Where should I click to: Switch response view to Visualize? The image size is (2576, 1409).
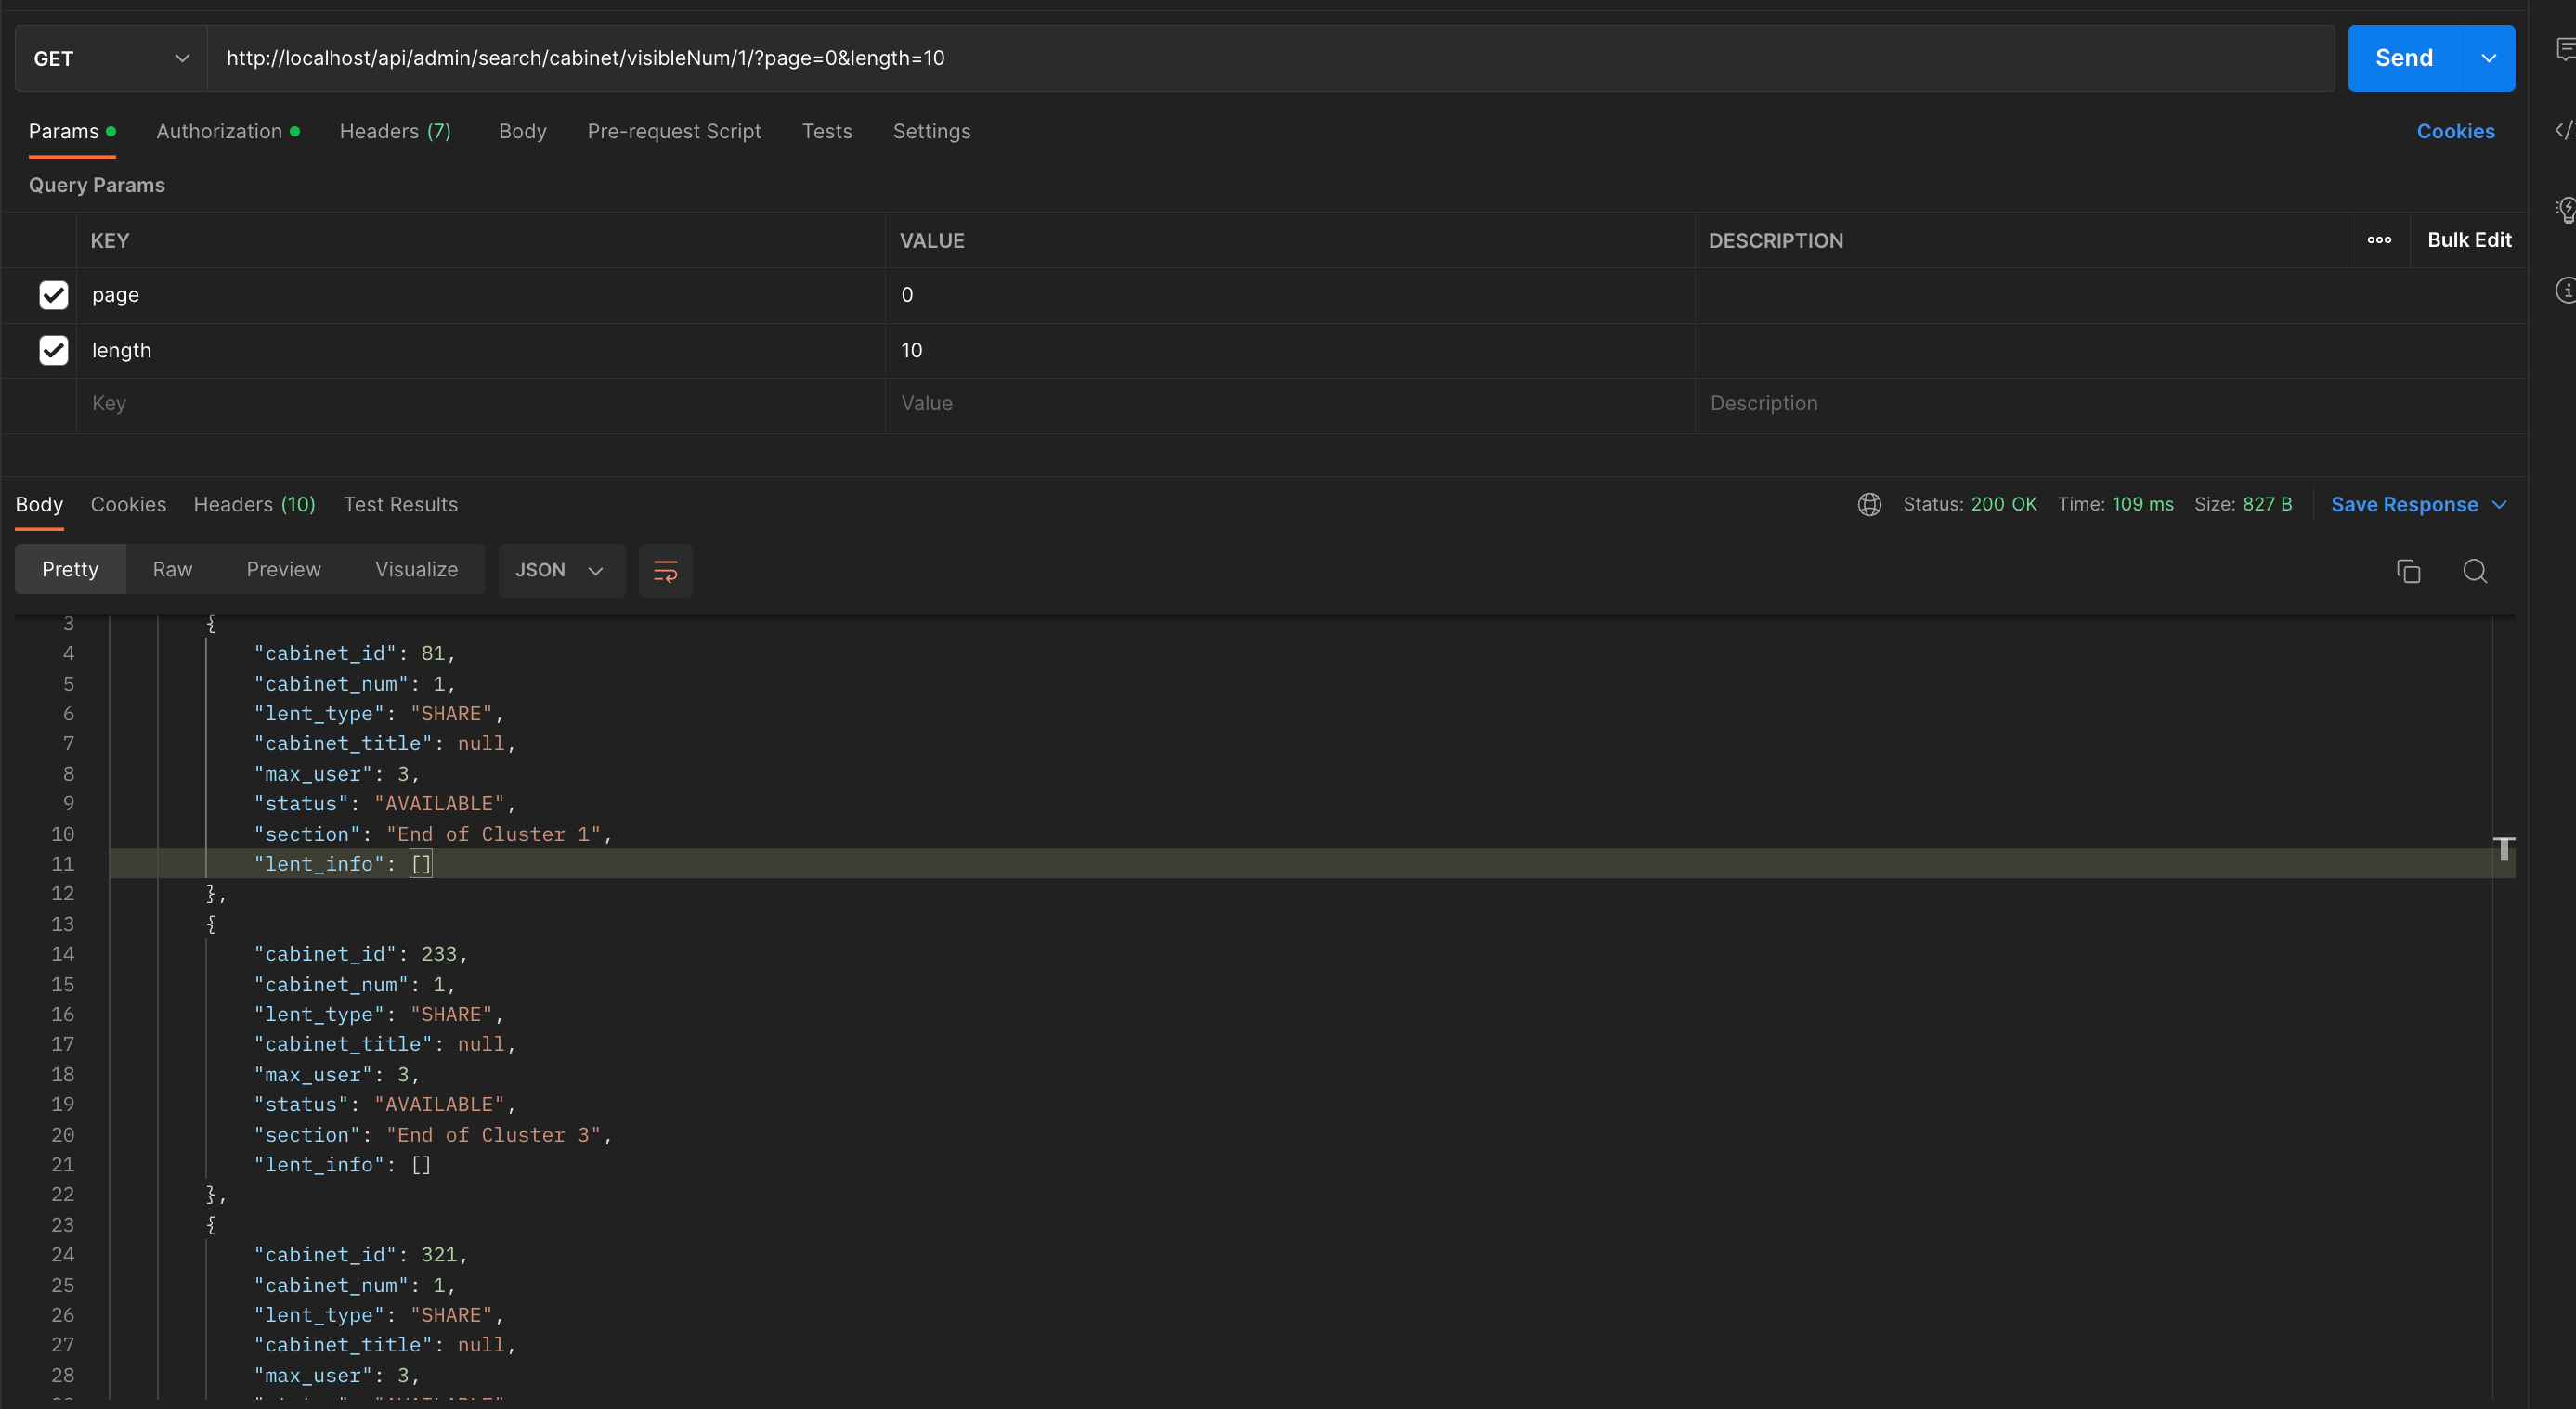[x=417, y=570]
